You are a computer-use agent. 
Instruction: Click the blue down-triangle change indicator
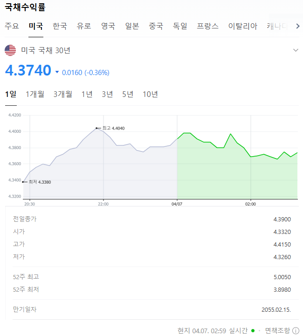pos(57,72)
